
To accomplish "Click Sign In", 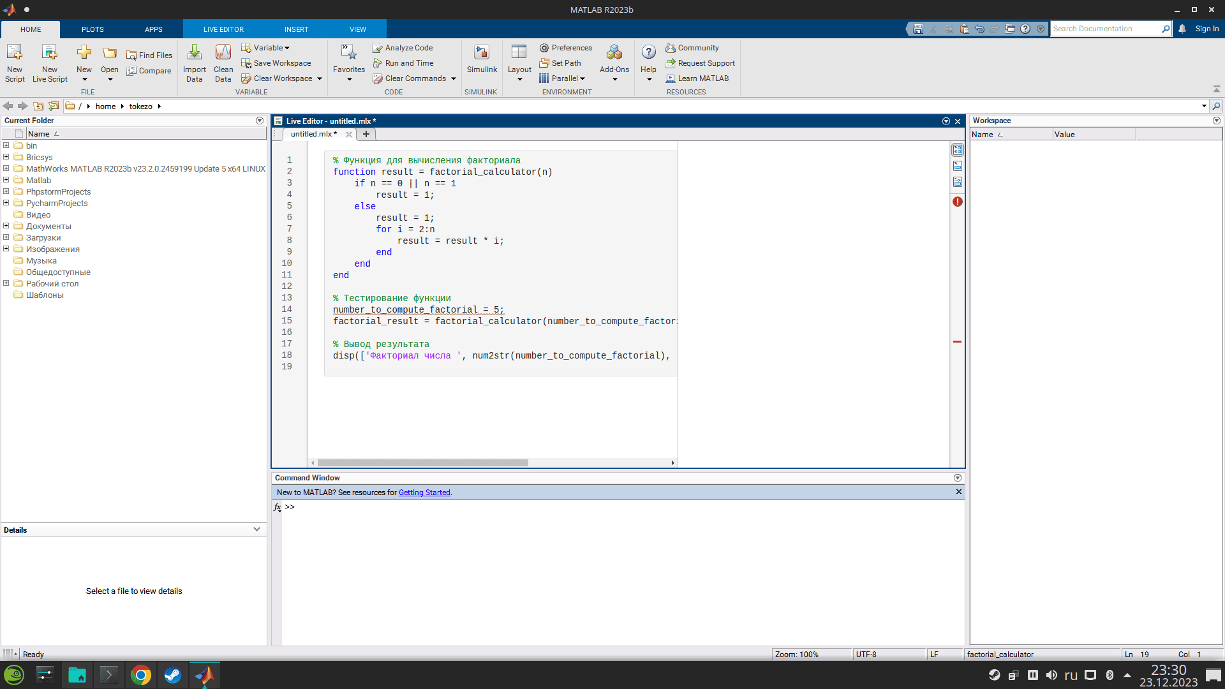I will [1206, 29].
